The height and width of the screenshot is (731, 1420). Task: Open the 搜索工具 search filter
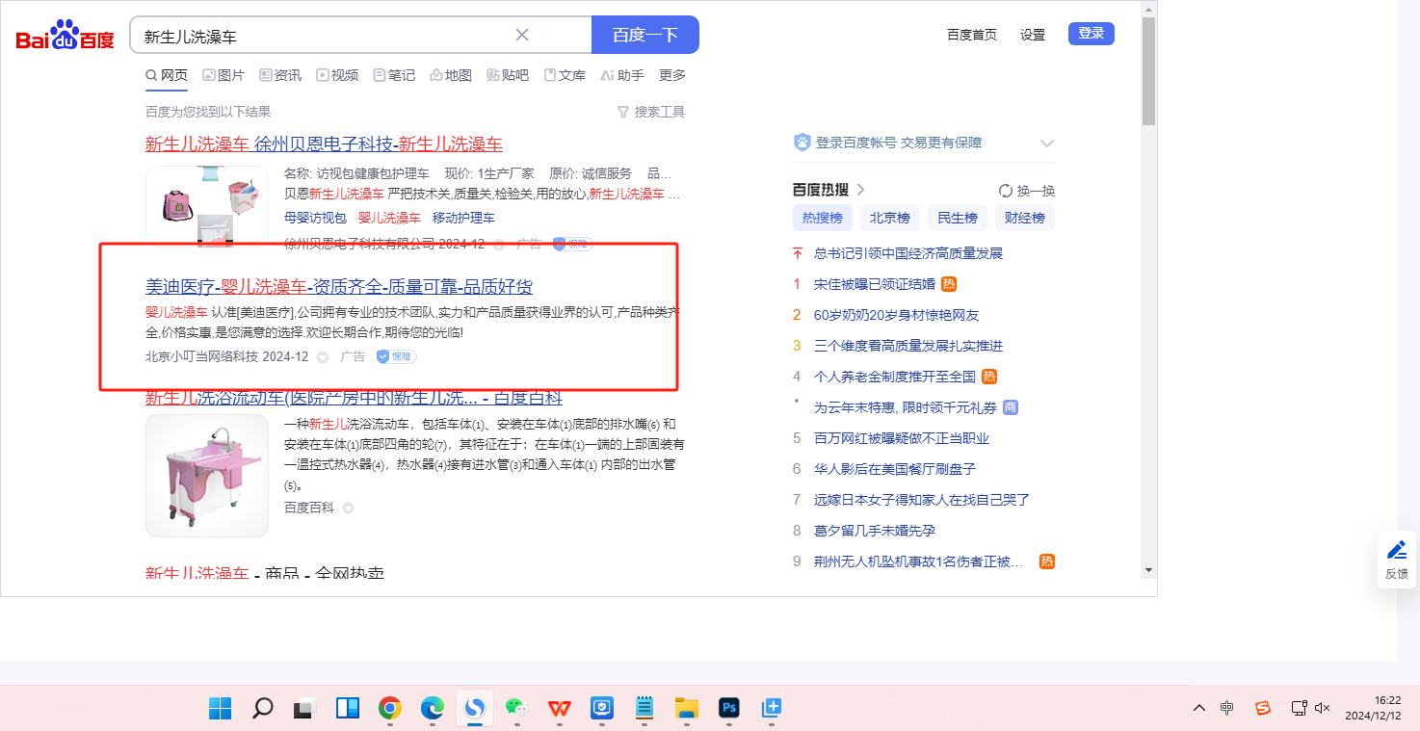(x=651, y=112)
